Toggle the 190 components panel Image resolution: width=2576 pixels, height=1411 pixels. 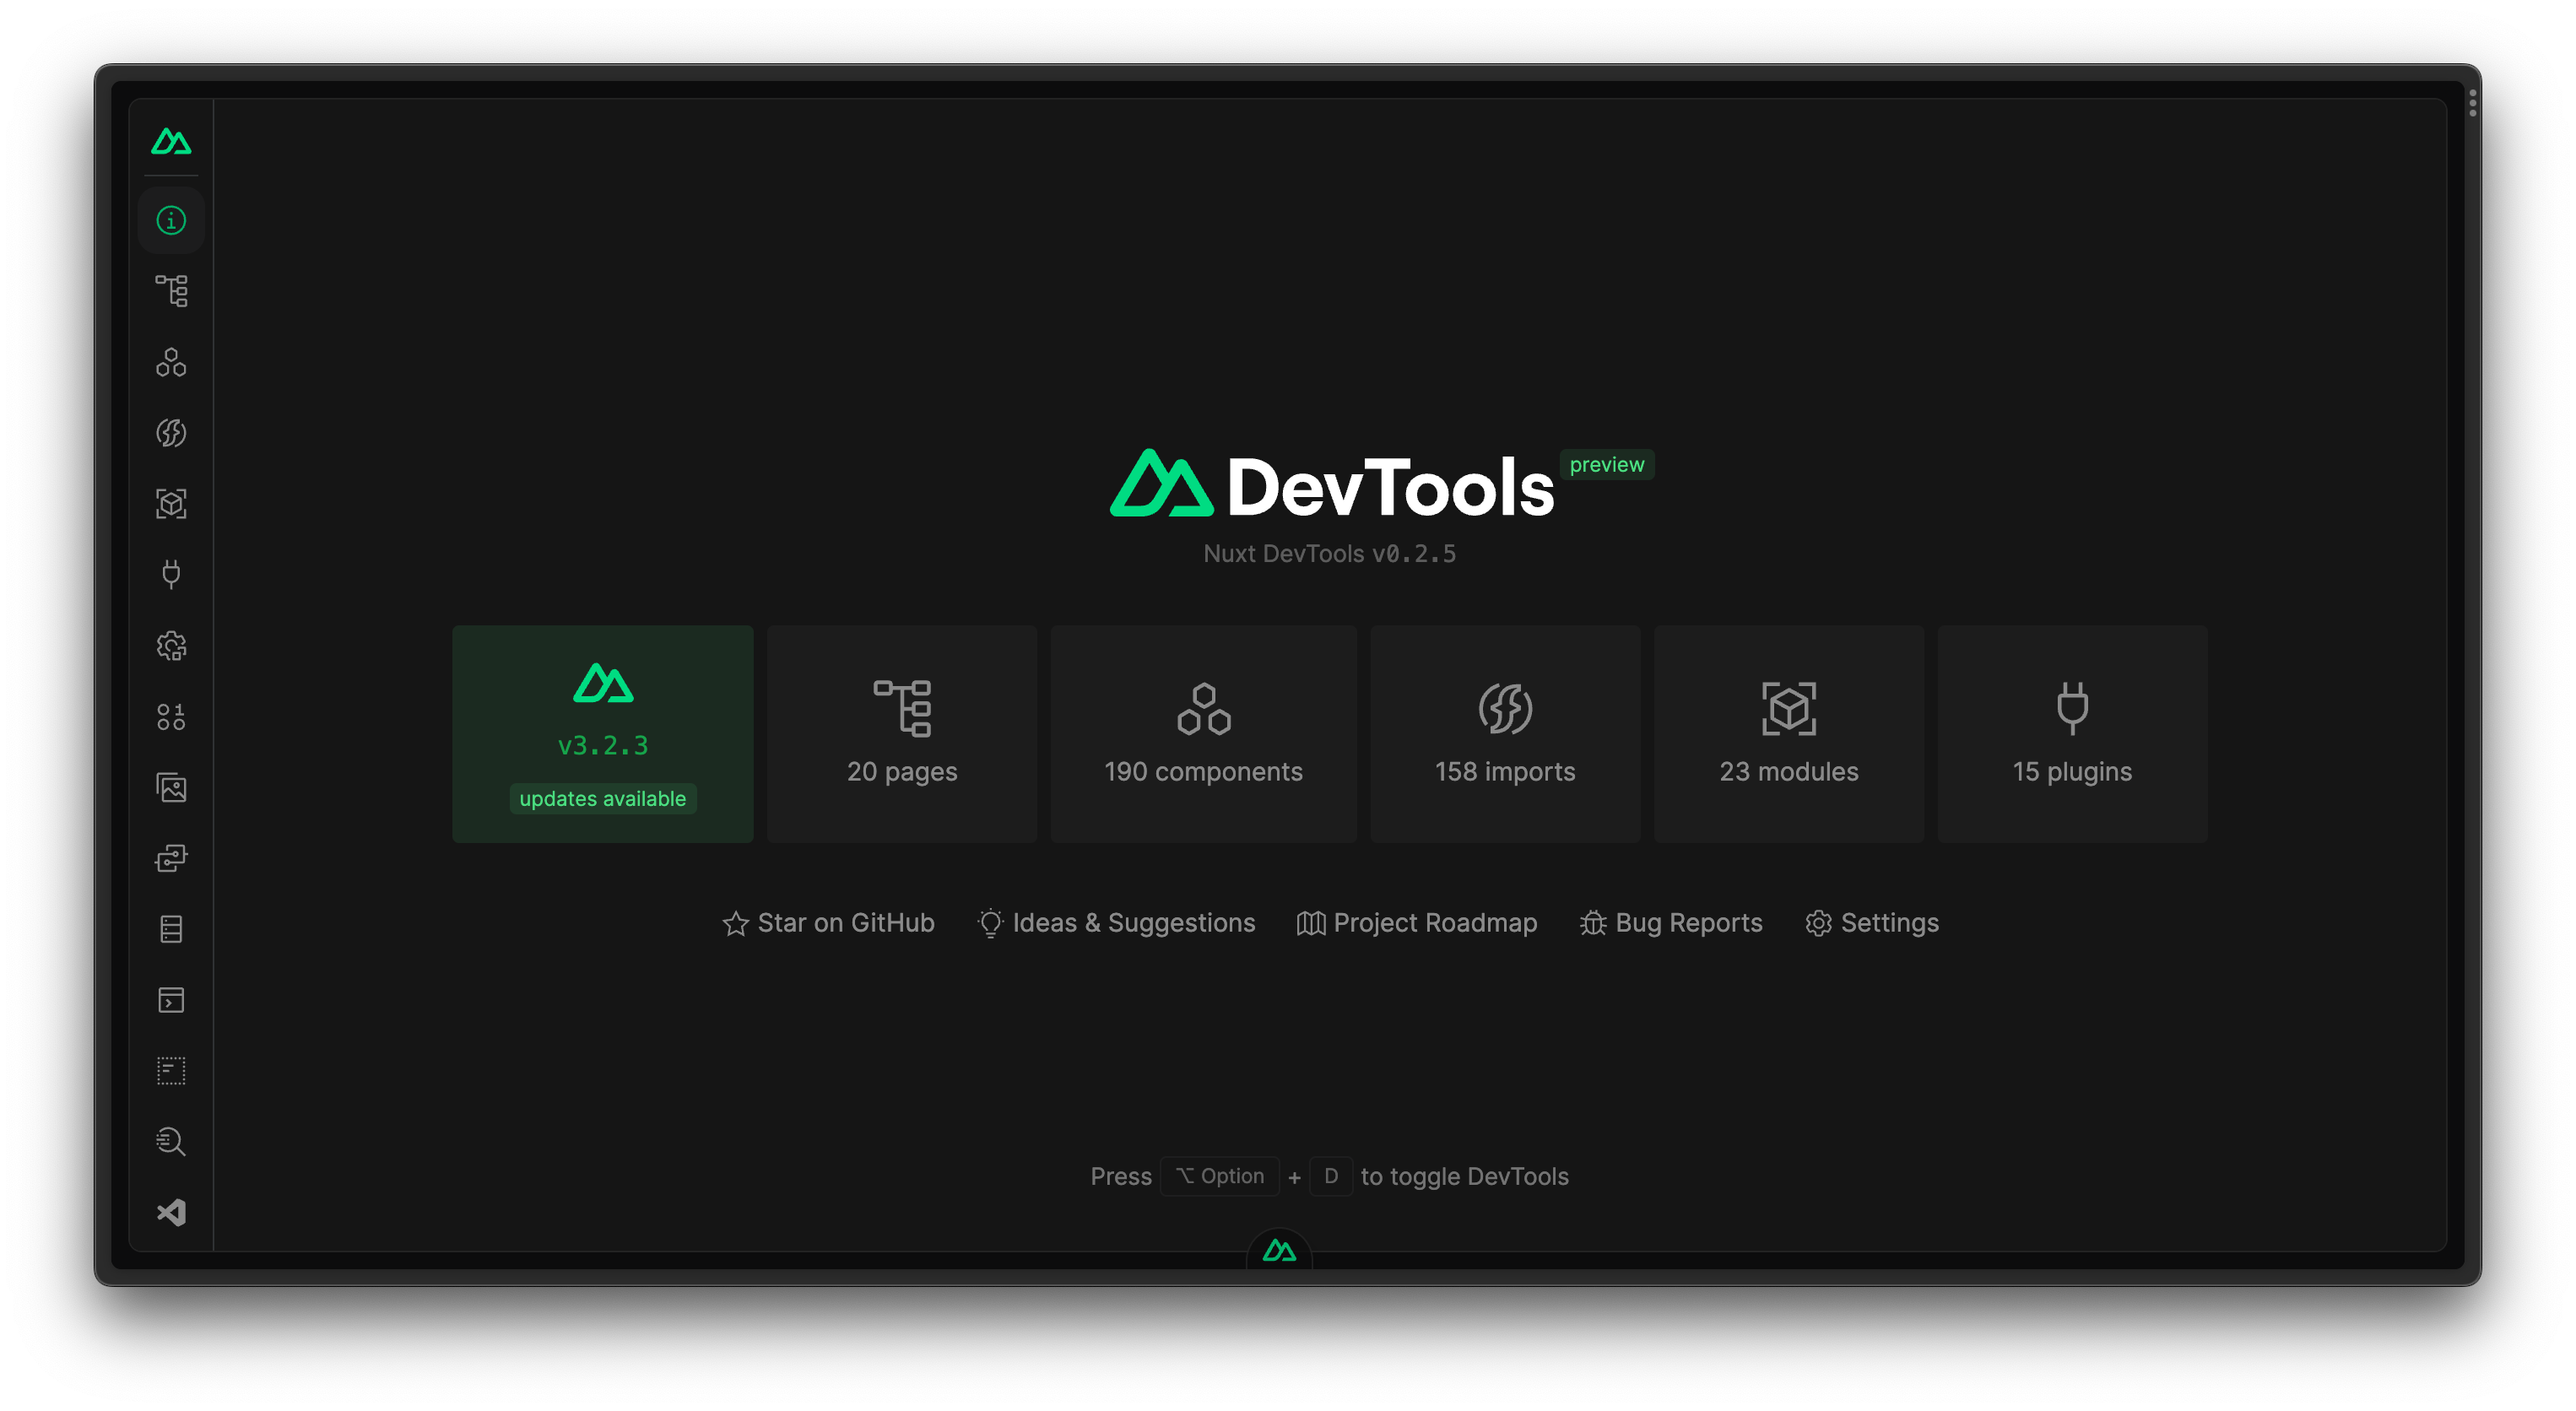(1202, 733)
